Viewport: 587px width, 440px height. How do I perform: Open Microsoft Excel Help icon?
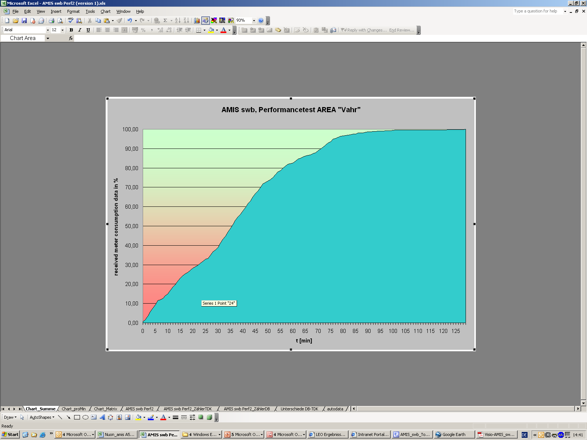coord(261,21)
